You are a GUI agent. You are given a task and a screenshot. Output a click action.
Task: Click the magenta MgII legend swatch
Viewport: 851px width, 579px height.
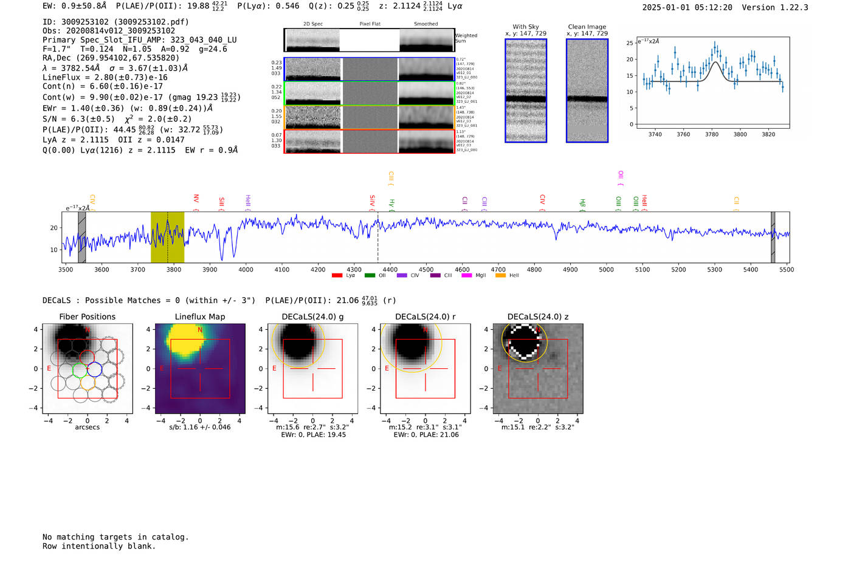point(467,275)
